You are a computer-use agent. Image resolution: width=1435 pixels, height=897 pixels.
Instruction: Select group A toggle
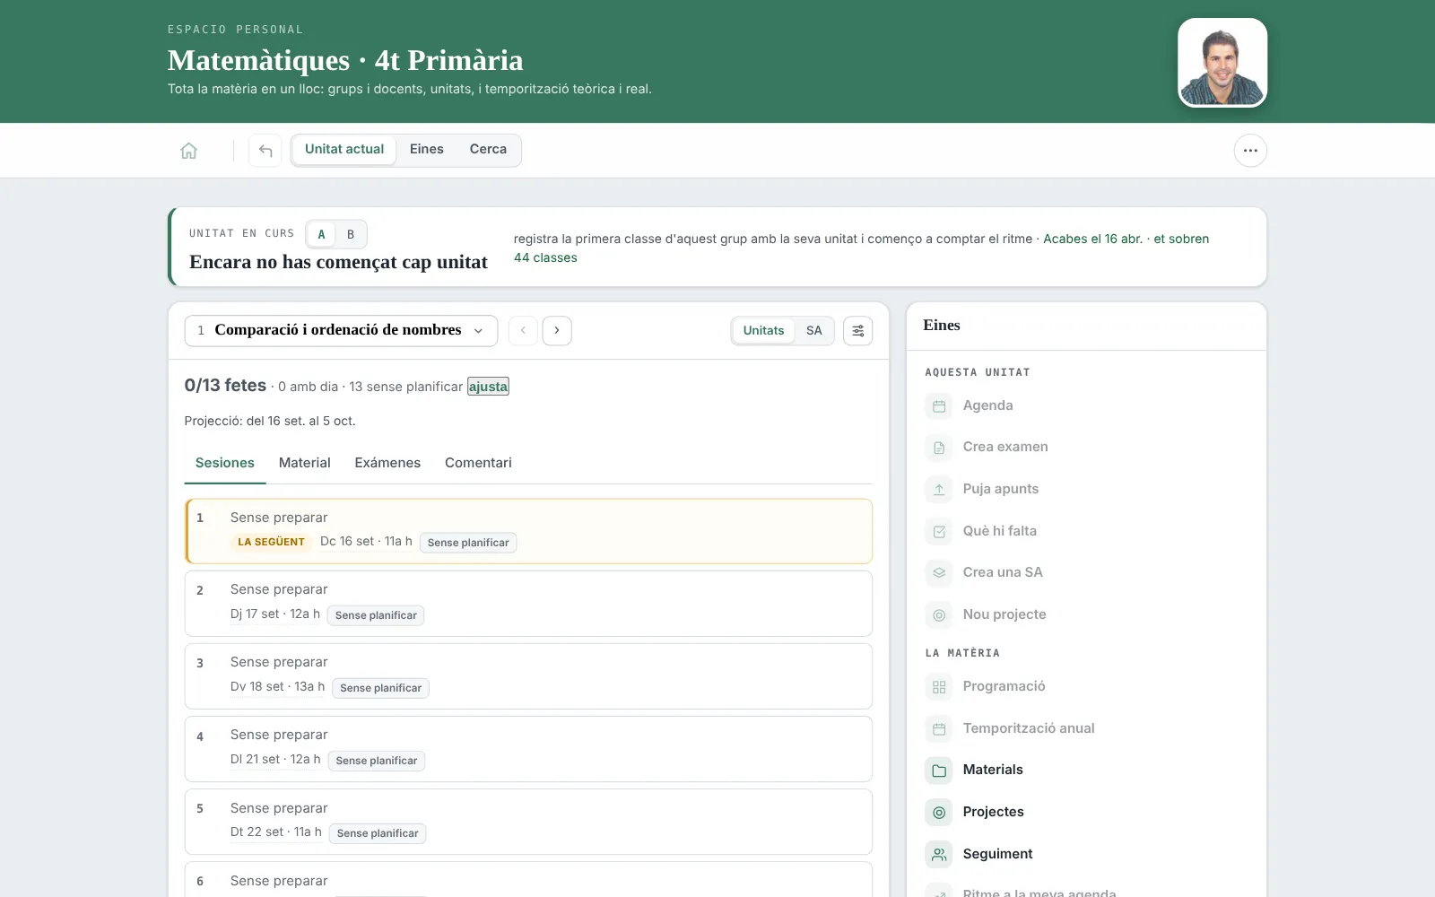point(321,234)
